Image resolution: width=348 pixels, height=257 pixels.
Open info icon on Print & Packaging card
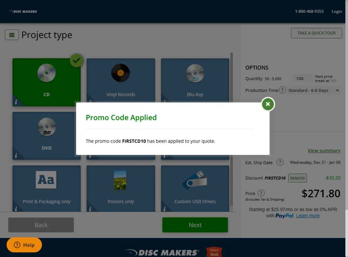point(16,209)
